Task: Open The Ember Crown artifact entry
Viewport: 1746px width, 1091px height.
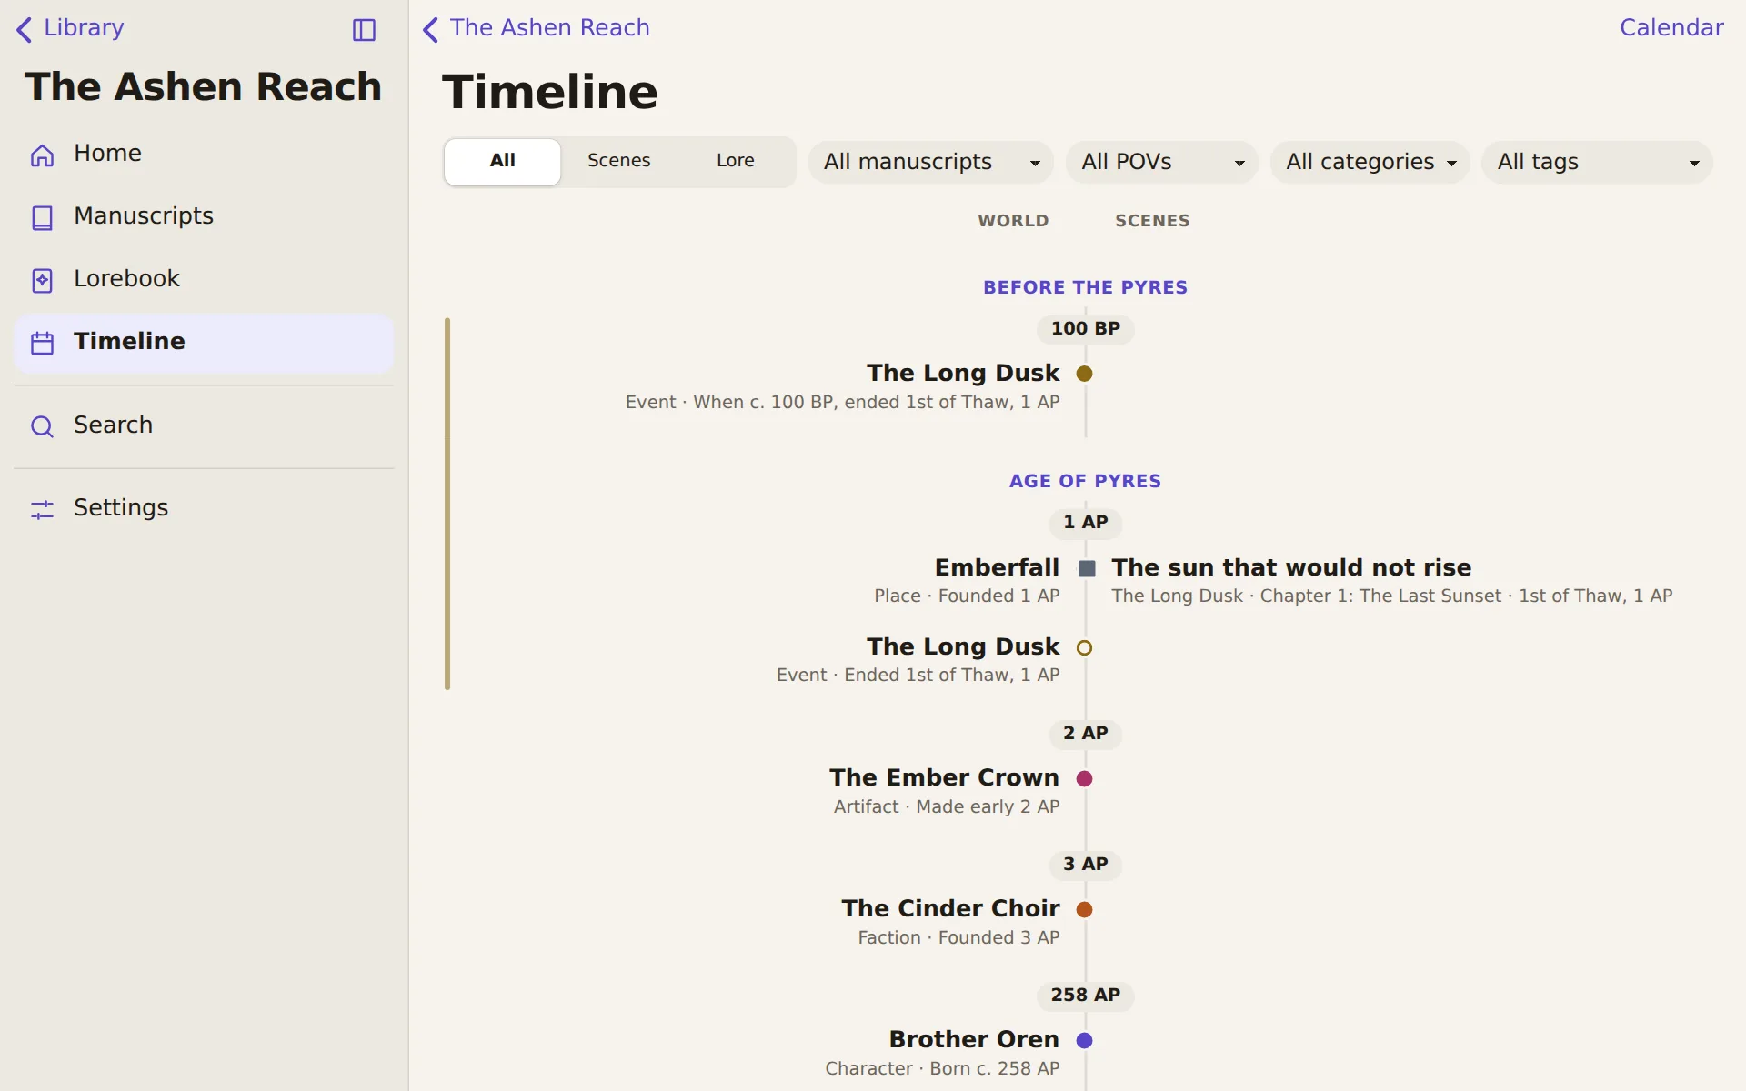Action: click(944, 778)
